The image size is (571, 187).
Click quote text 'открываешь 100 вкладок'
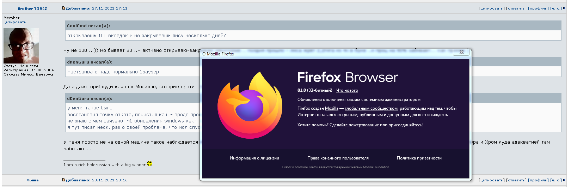tap(98, 36)
